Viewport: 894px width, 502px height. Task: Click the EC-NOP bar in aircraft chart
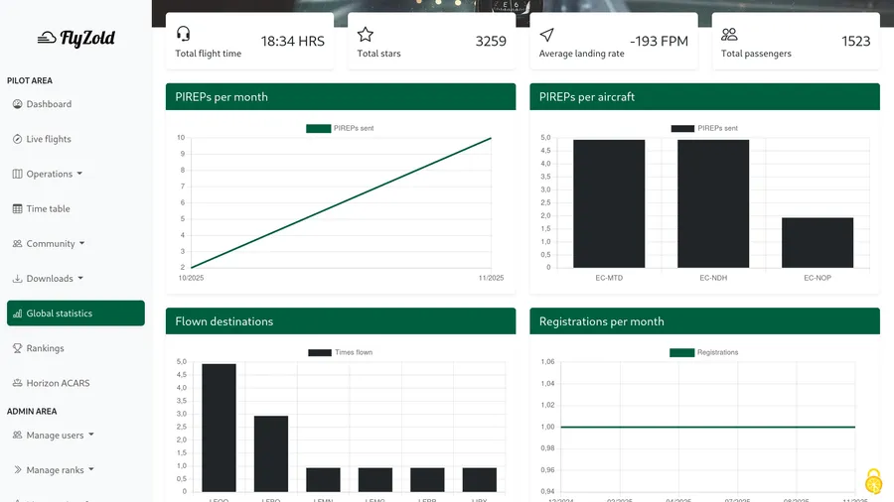817,242
